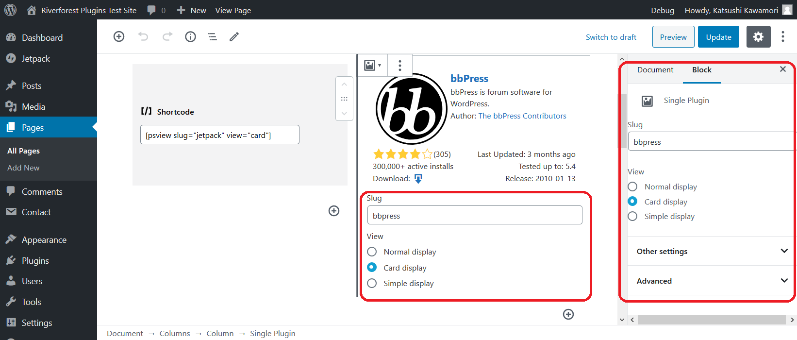This screenshot has height=340, width=797.
Task: Switch to the Document tab
Action: [x=655, y=69]
